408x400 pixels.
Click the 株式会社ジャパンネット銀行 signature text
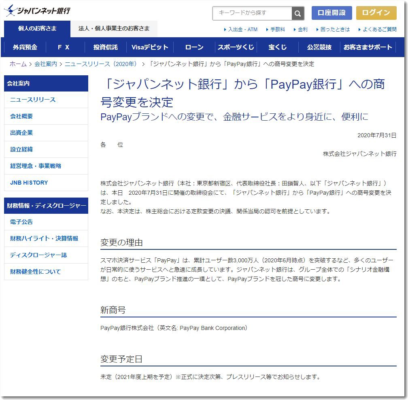click(x=359, y=154)
